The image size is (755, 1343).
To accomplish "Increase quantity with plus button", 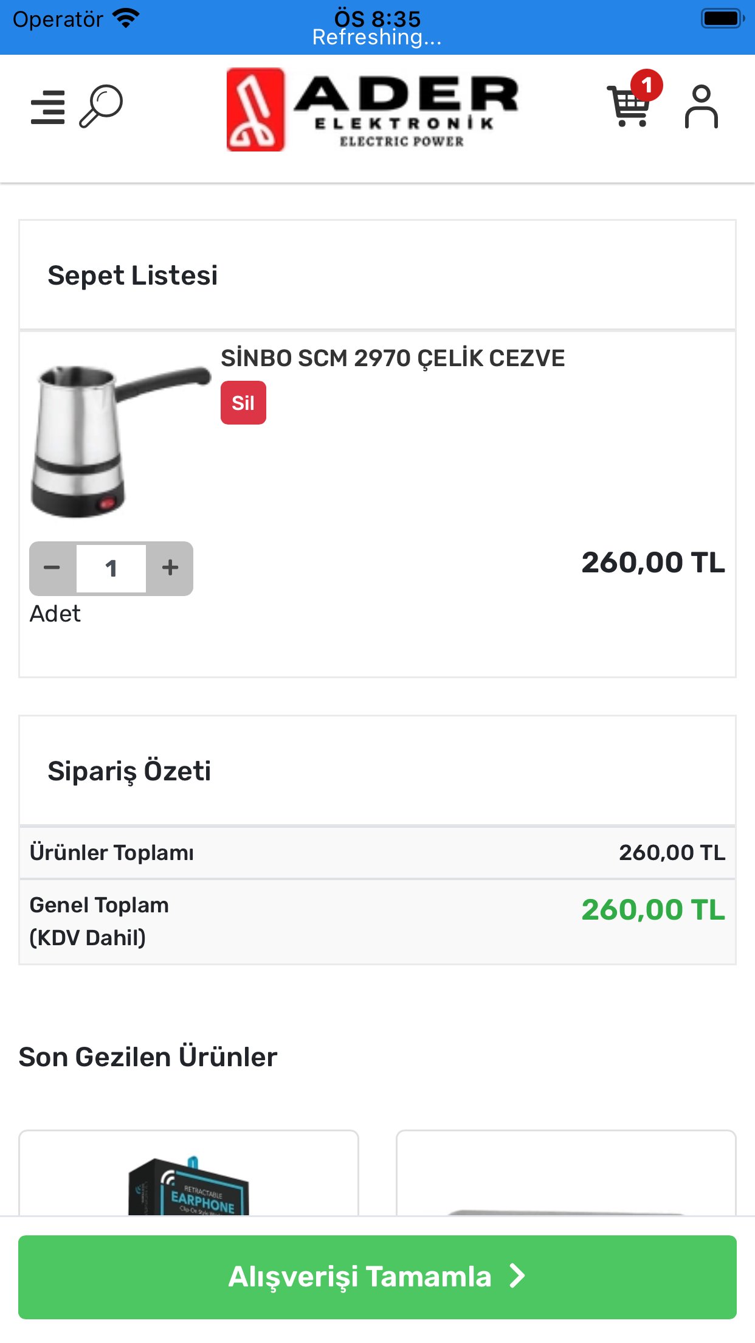I will (x=170, y=568).
